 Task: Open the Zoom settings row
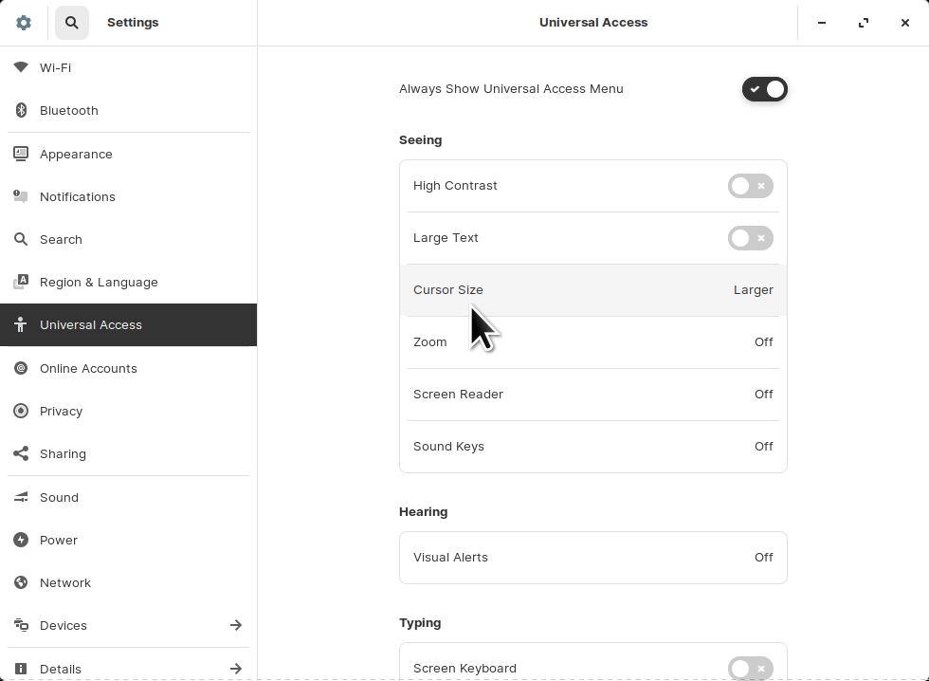[592, 342]
